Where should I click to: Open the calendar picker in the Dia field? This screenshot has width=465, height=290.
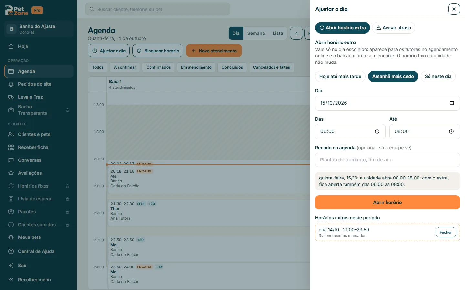(452, 103)
